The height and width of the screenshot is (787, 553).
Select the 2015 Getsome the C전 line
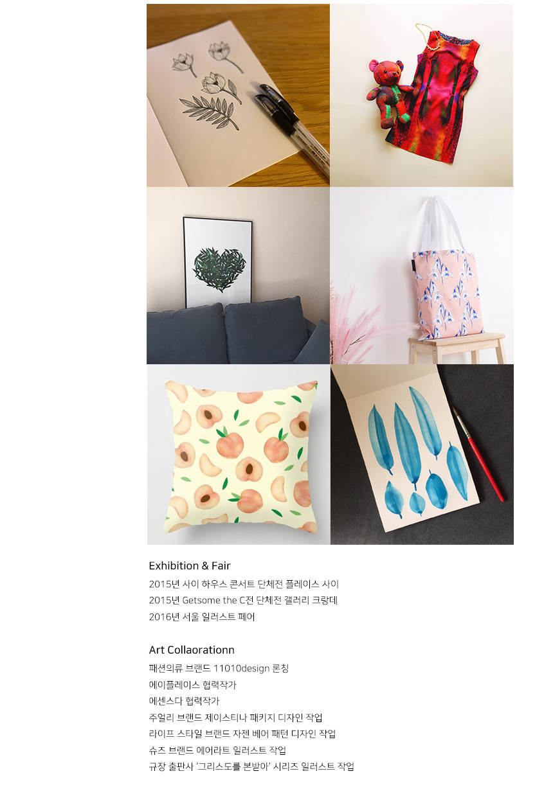pyautogui.click(x=243, y=601)
